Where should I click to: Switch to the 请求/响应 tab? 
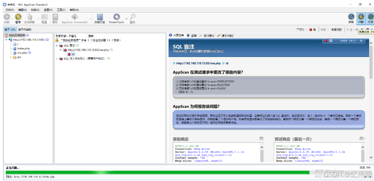pos(225,35)
